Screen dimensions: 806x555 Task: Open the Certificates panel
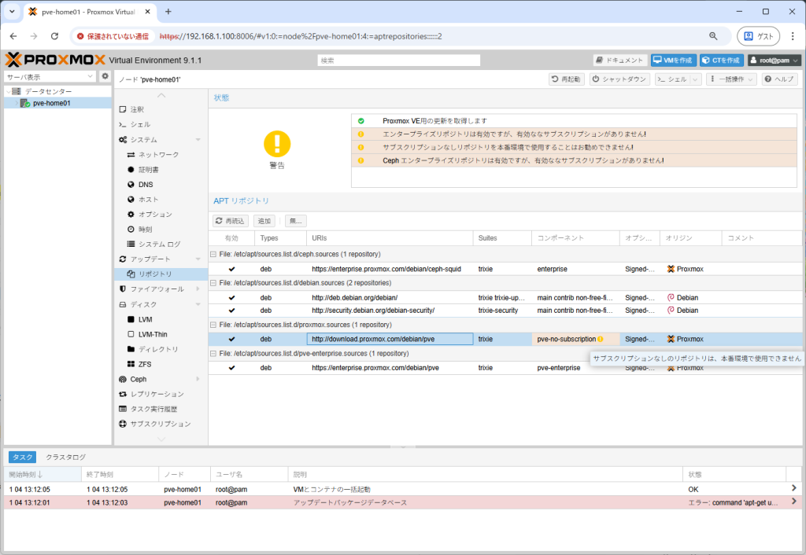click(150, 169)
